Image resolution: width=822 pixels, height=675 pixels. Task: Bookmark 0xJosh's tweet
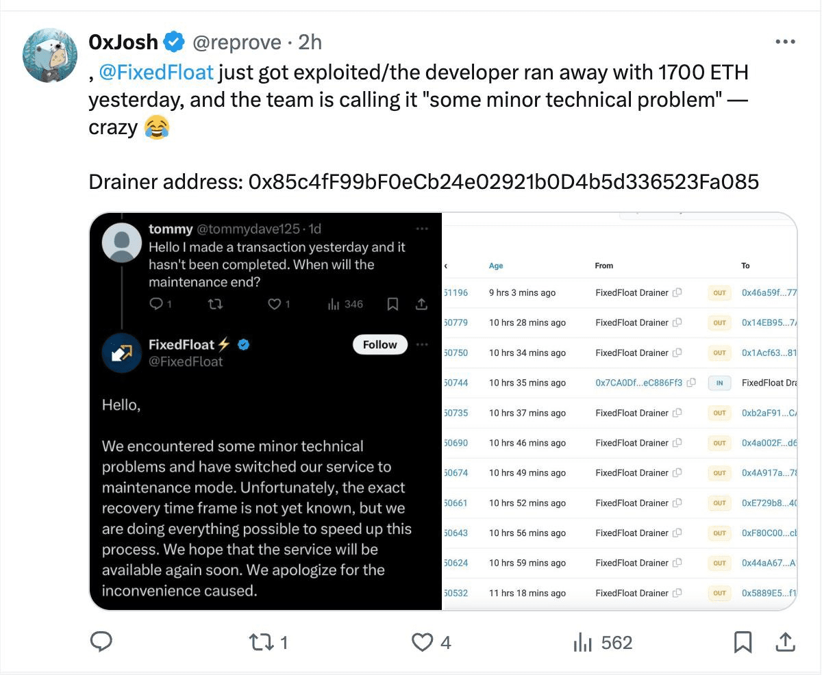(x=743, y=642)
